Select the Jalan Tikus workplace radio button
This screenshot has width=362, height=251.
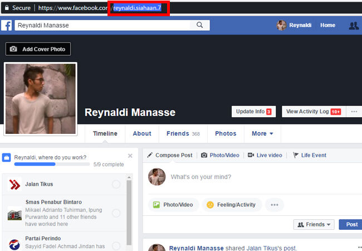116,184
